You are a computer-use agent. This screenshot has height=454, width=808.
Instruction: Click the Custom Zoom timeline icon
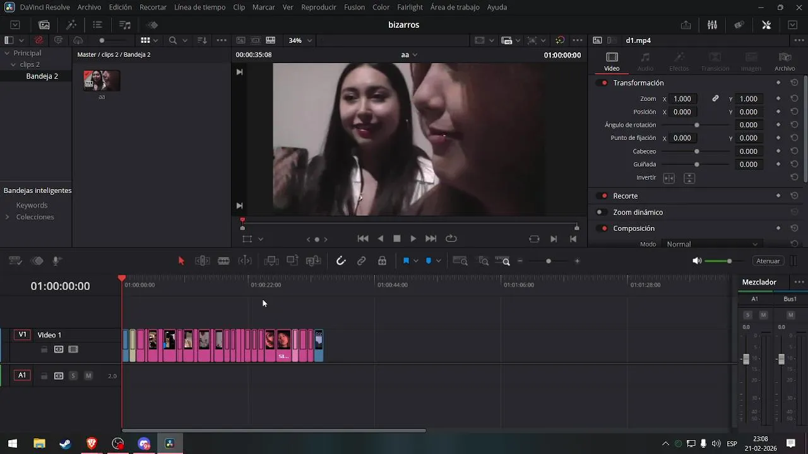(503, 261)
